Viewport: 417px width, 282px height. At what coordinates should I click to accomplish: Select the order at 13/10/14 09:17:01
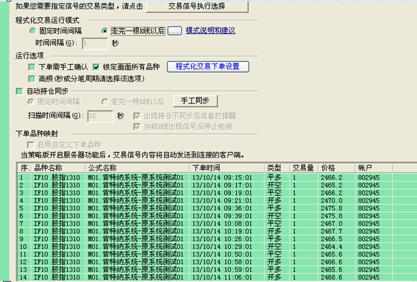[x=222, y=185]
